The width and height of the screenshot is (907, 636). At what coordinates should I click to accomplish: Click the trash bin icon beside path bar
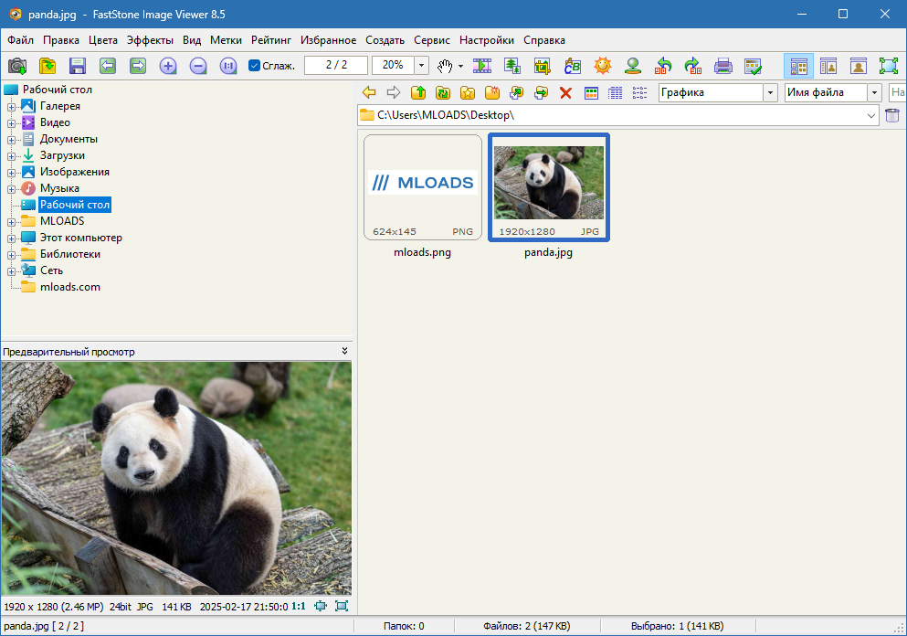(892, 115)
